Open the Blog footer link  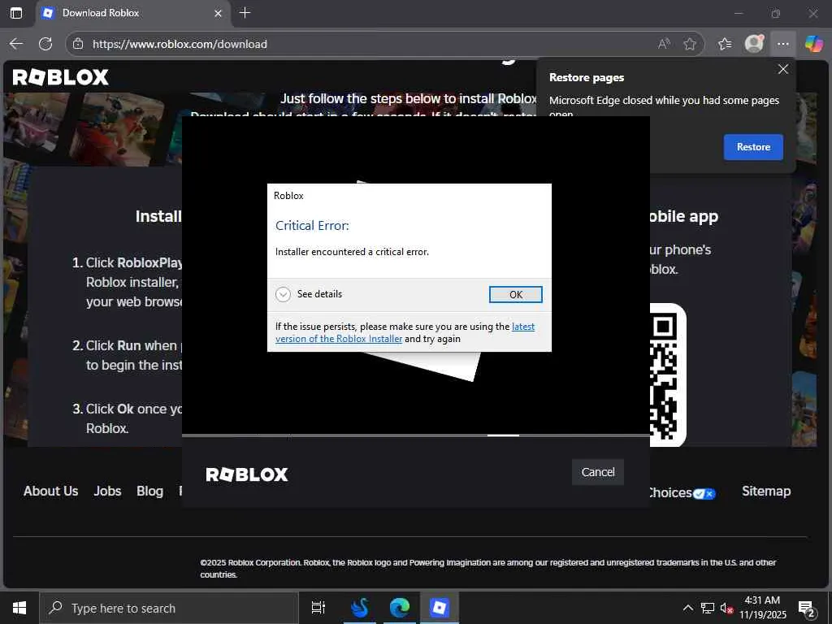pos(149,492)
